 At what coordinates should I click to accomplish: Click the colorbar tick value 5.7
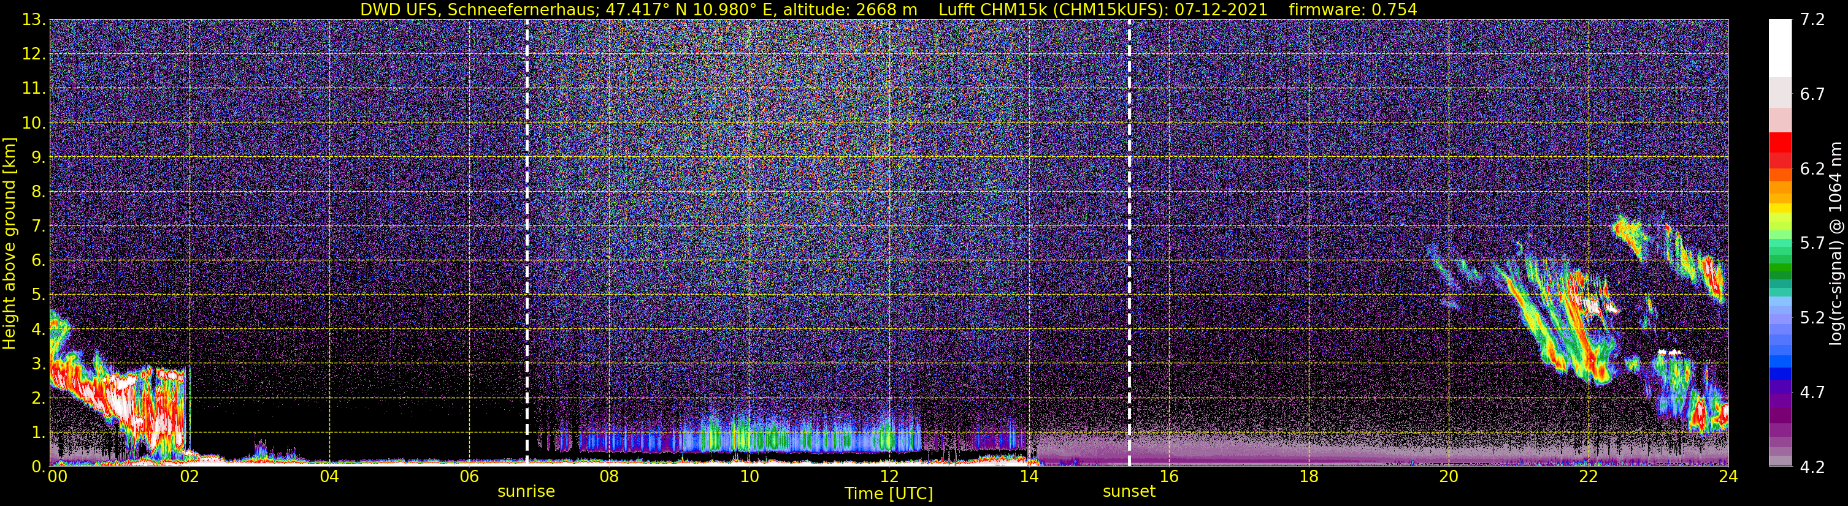(x=1811, y=244)
